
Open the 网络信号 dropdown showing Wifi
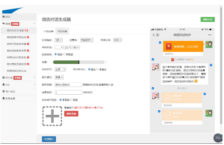tap(118, 40)
